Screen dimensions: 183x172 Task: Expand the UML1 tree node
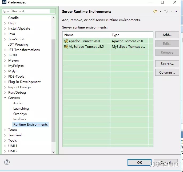(5, 146)
